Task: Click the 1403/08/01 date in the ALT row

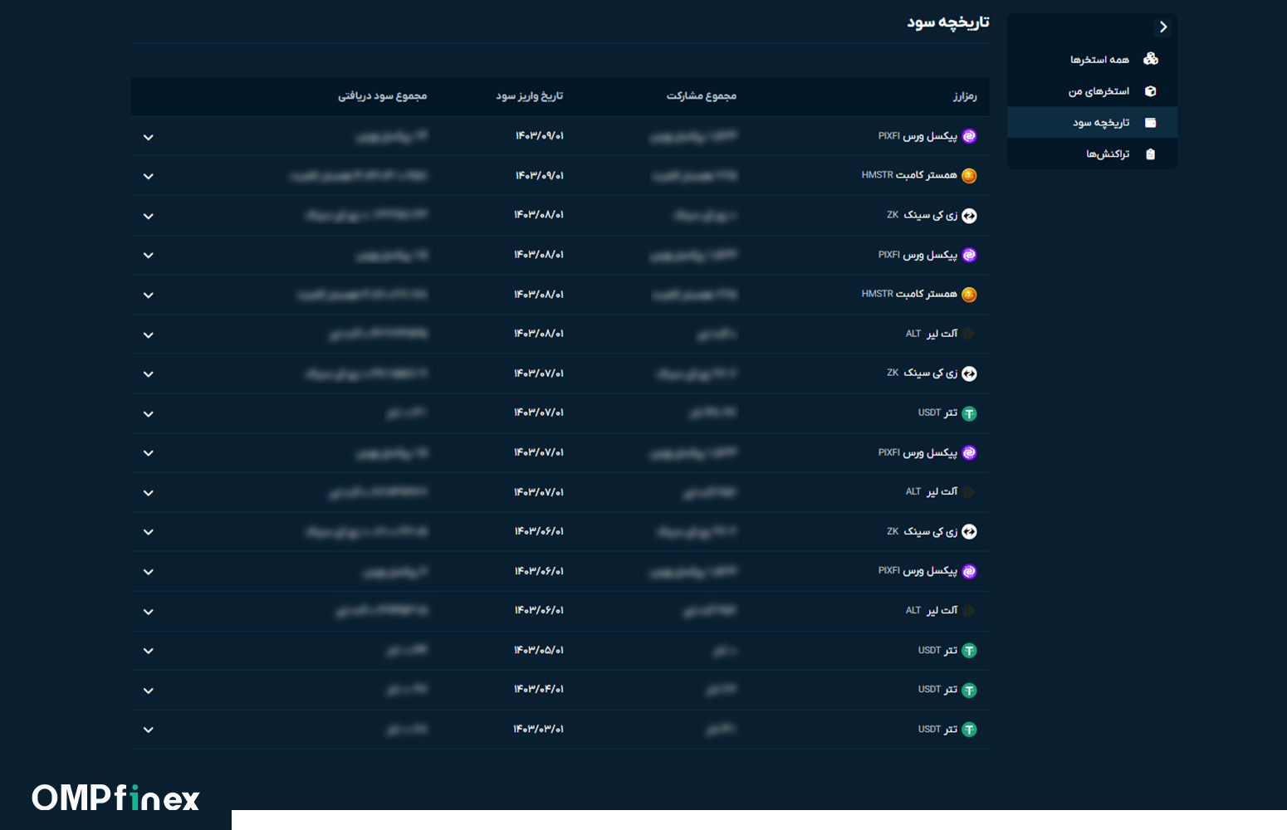Action: click(x=539, y=334)
